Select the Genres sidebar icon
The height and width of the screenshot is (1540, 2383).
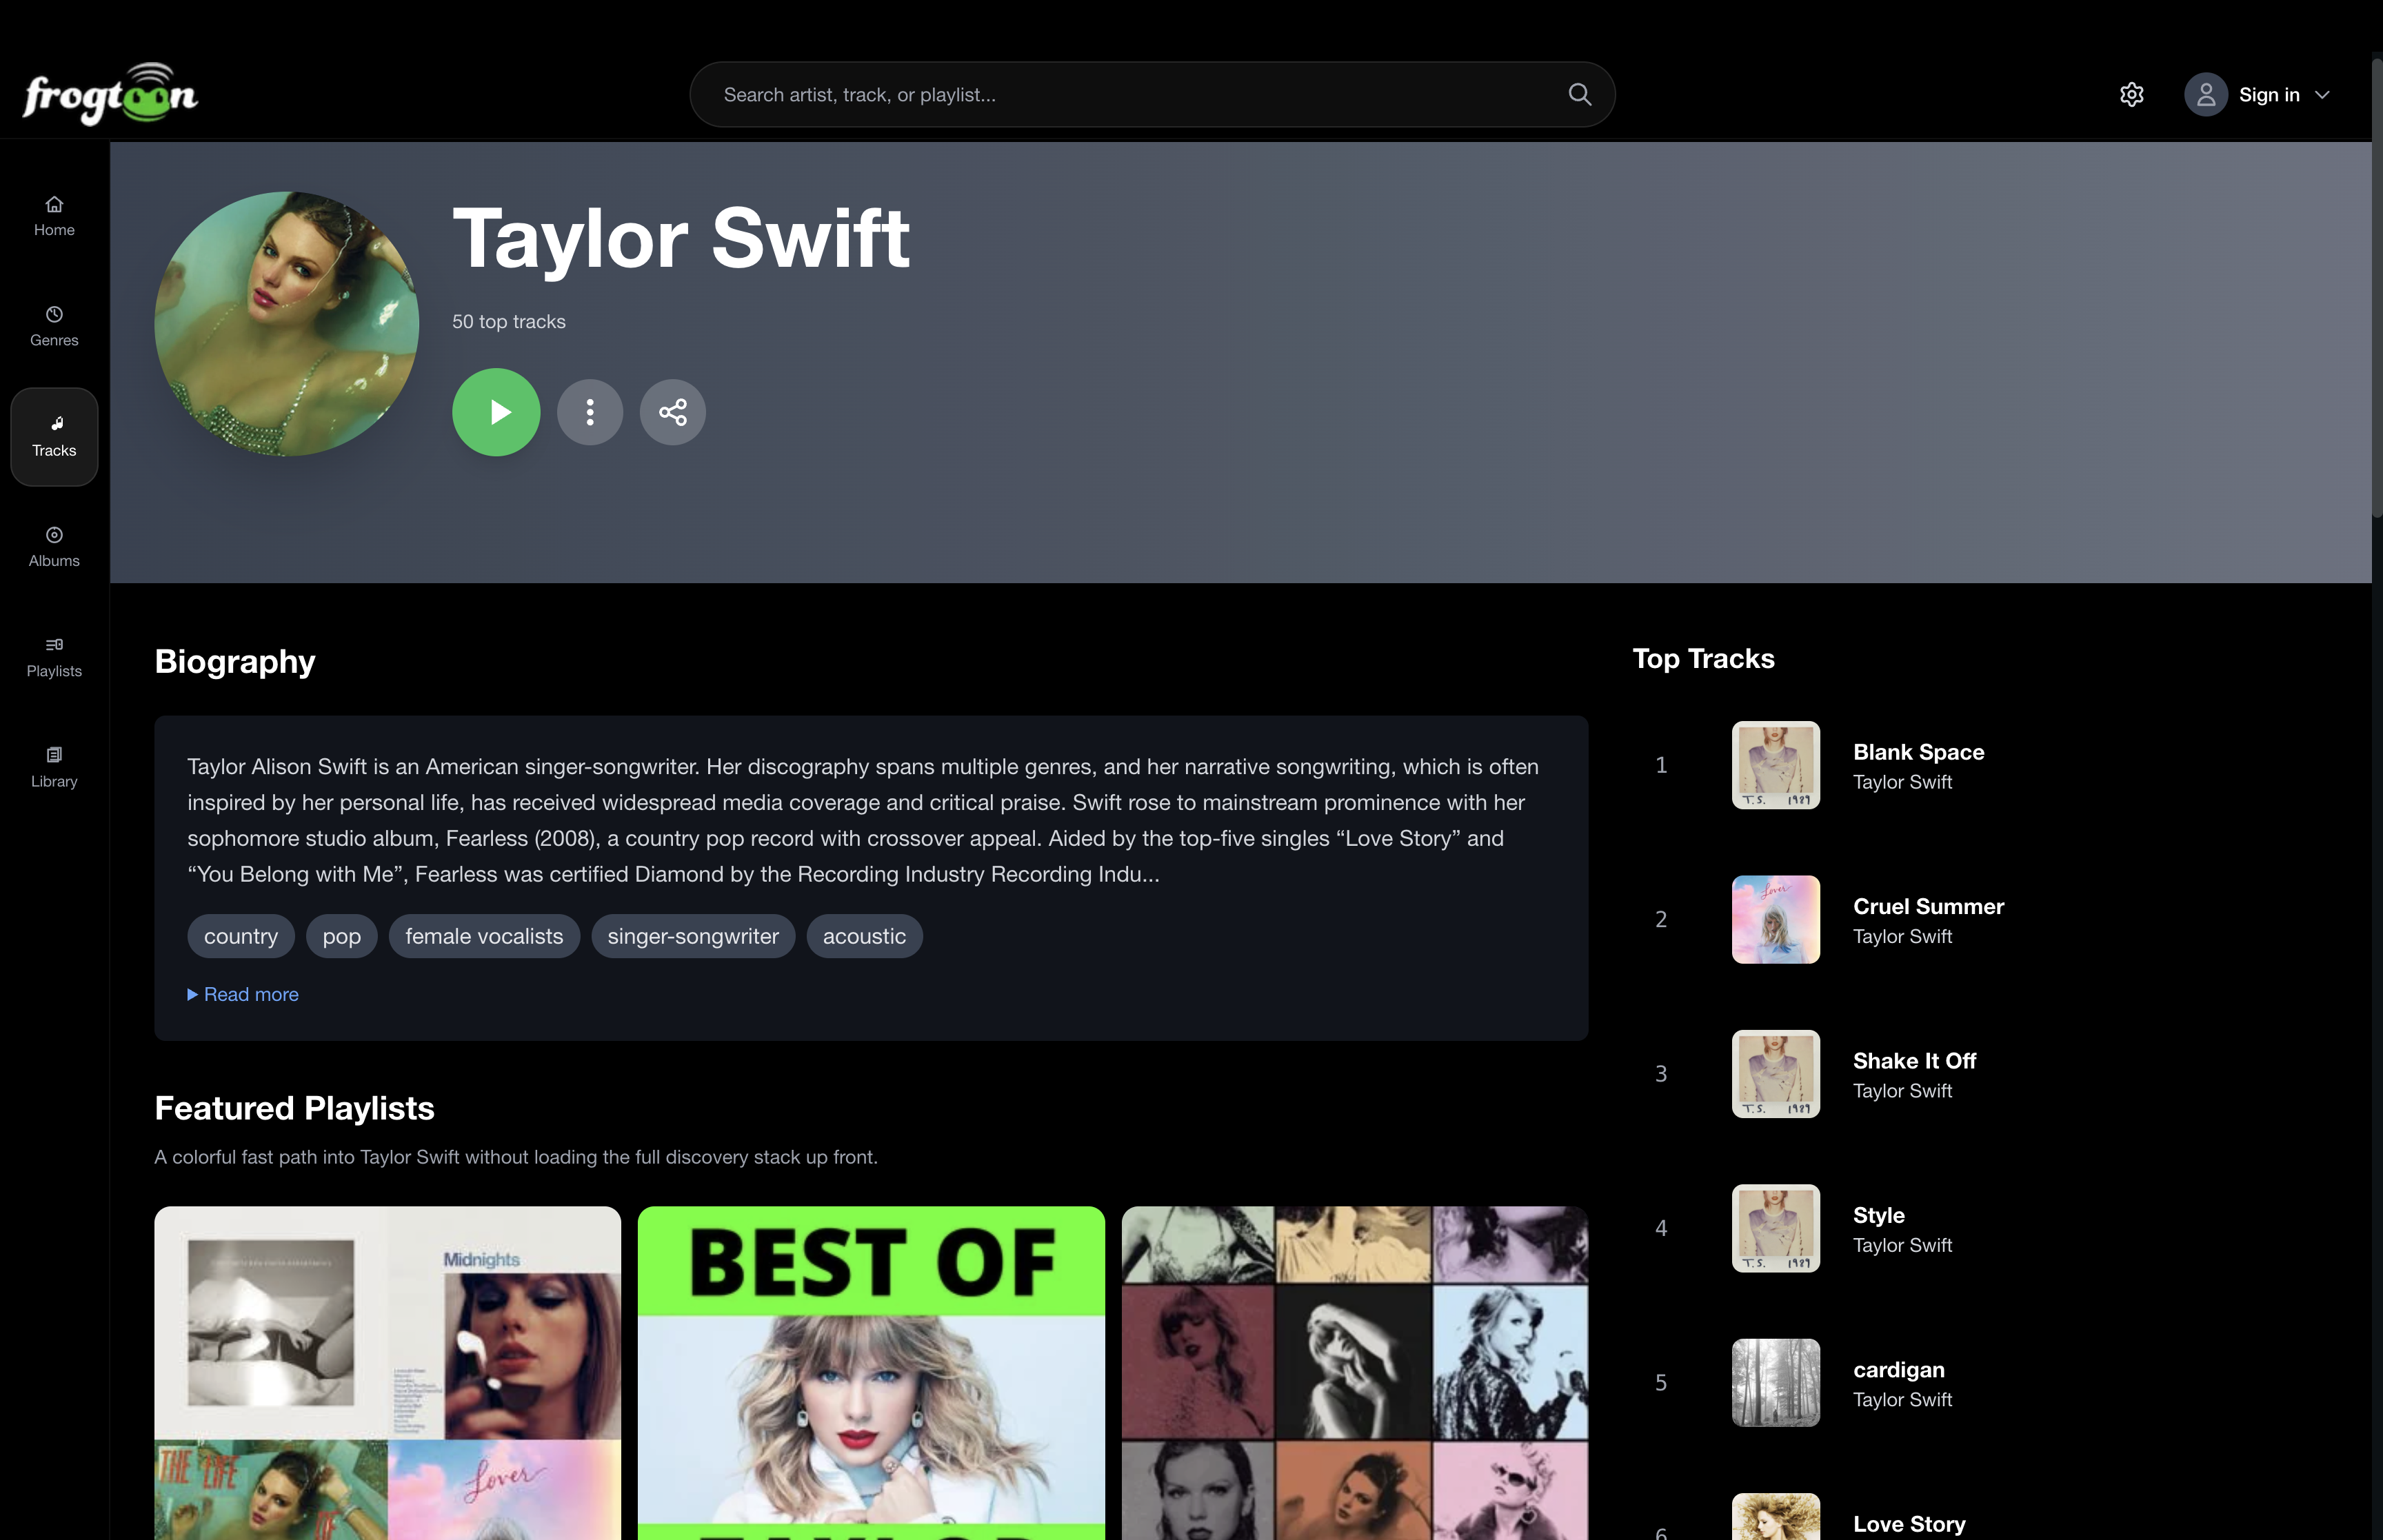(53, 325)
